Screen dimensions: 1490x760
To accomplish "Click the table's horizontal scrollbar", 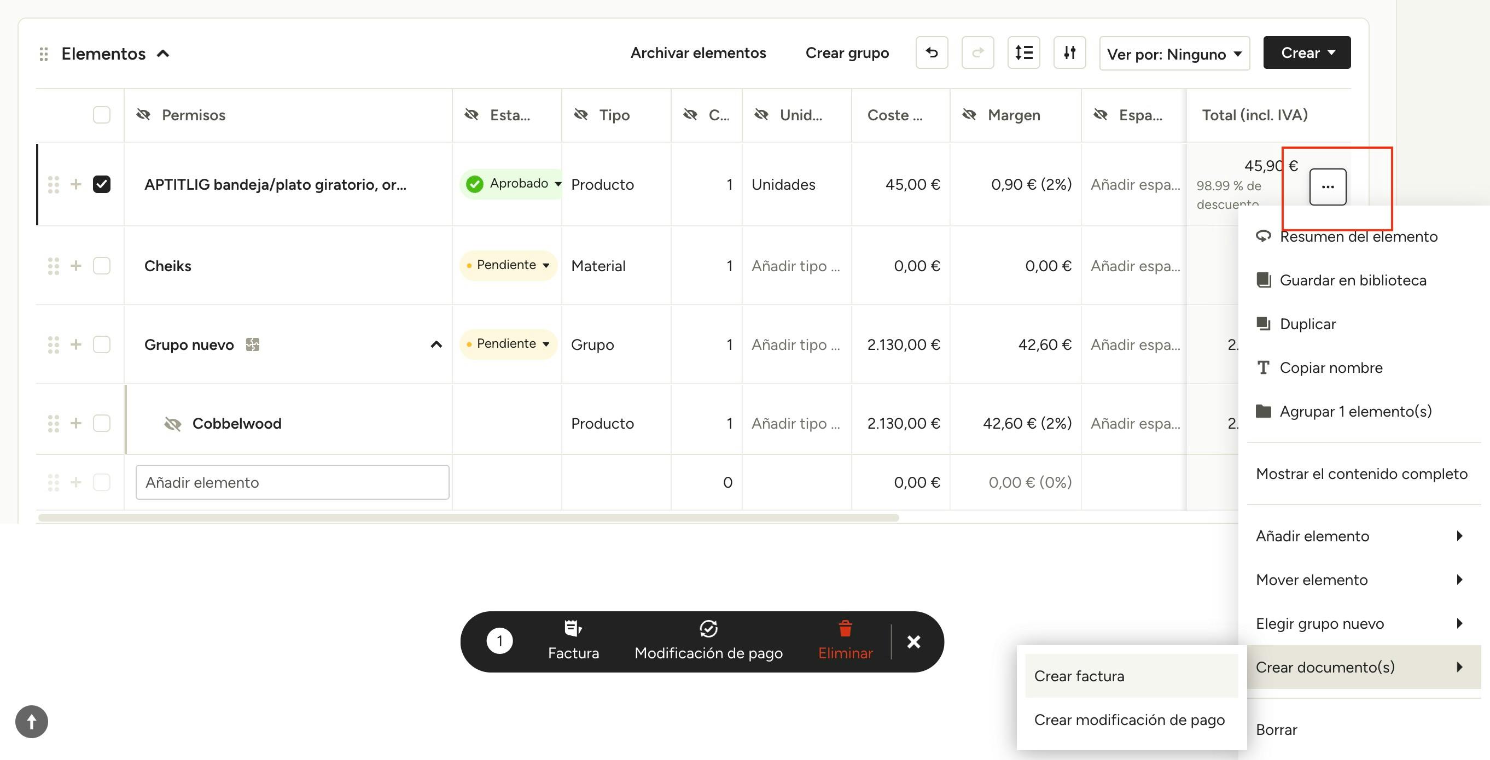I will coord(468,518).
